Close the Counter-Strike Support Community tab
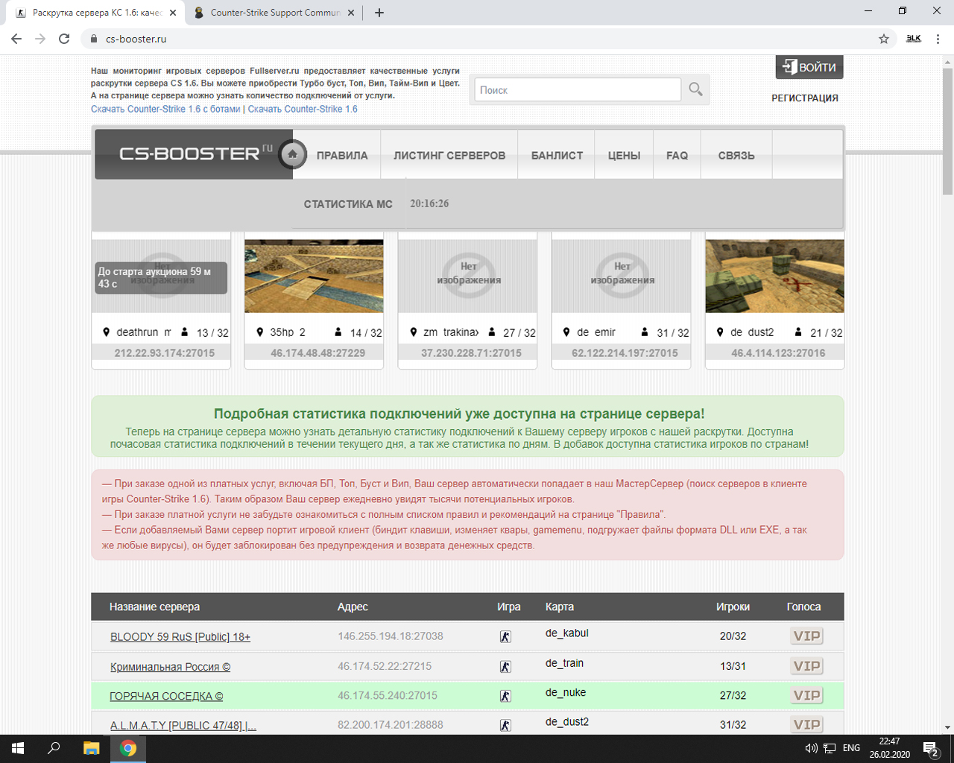 coord(353,13)
